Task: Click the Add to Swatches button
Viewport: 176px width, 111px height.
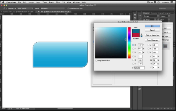Action: click(152, 35)
